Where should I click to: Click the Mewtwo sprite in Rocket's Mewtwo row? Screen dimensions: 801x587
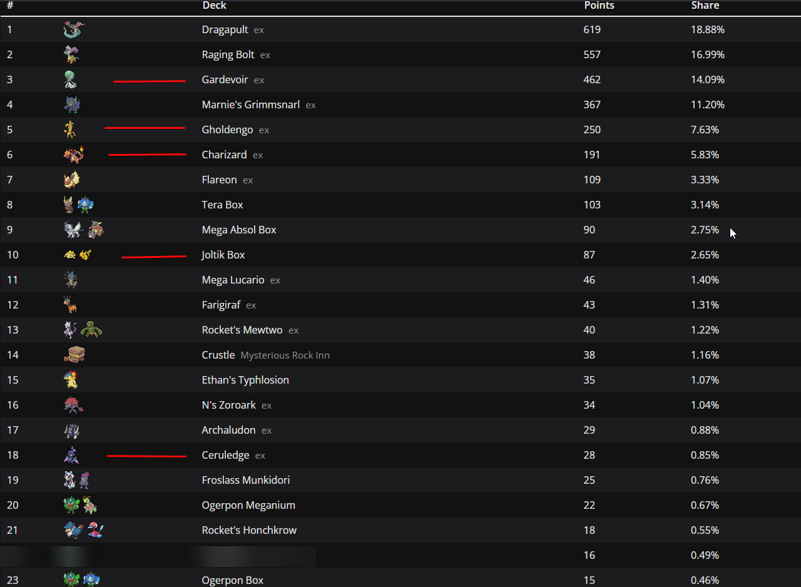point(71,330)
